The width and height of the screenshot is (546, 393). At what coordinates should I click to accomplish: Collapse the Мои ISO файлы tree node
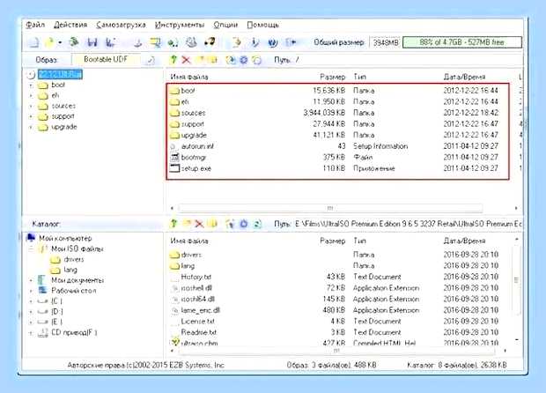tap(31, 248)
